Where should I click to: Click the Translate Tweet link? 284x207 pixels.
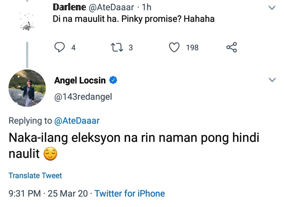35,176
